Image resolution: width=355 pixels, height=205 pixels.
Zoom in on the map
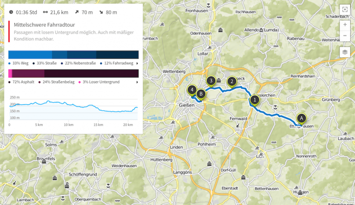coord(345,25)
